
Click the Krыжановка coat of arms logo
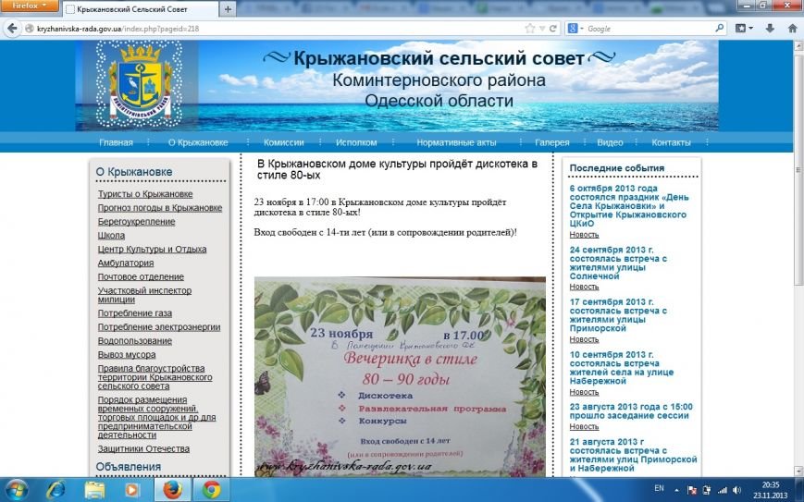point(140,84)
